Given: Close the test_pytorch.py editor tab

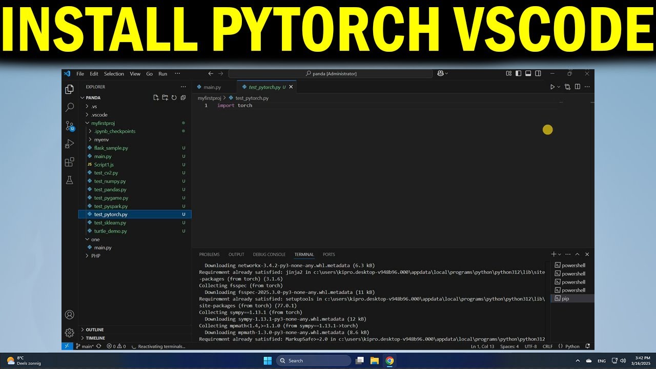Looking at the screenshot, I should click(x=291, y=87).
